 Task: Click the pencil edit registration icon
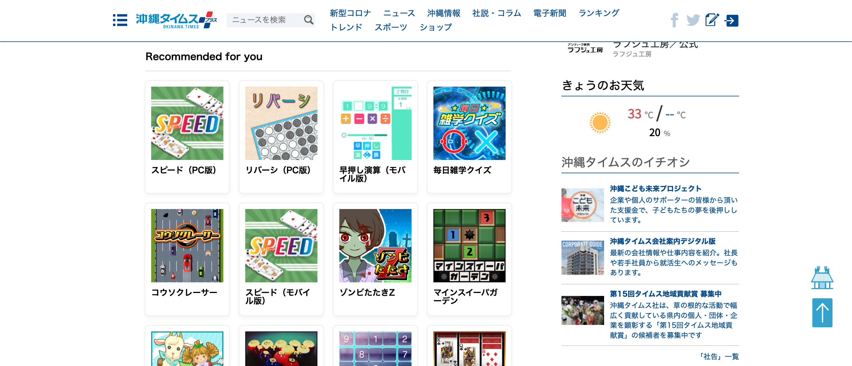click(x=712, y=20)
